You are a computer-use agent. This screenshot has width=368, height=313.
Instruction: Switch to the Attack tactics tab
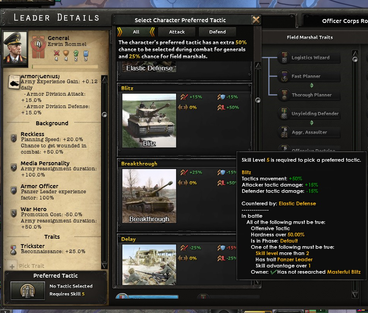pyautogui.click(x=177, y=32)
